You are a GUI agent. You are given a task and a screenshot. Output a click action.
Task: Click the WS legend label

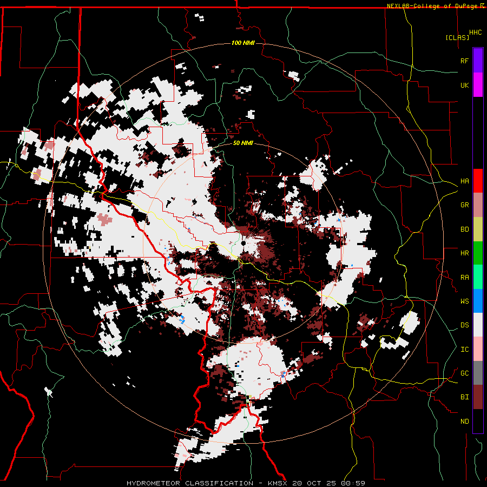coord(464,301)
